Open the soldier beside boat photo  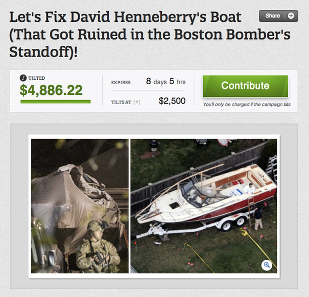pyautogui.click(x=80, y=206)
